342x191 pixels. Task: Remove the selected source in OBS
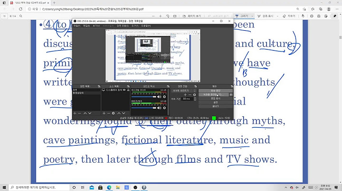[108, 113]
